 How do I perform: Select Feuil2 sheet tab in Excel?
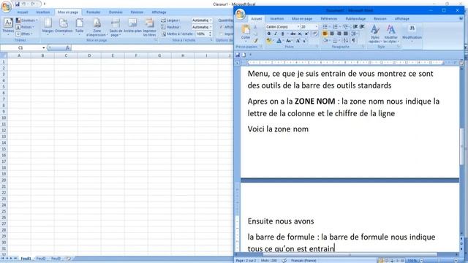tap(41, 259)
